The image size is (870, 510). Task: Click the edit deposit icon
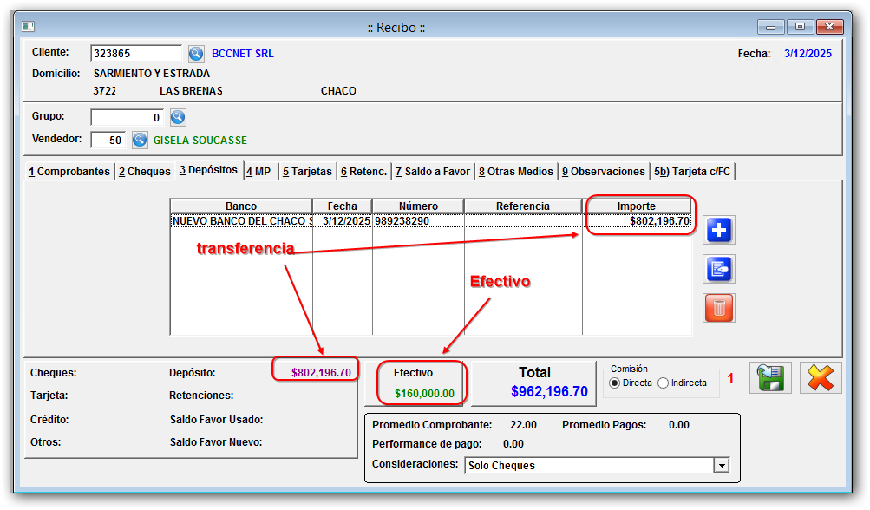tap(719, 269)
